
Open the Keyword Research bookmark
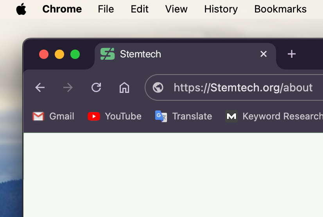coord(274,116)
